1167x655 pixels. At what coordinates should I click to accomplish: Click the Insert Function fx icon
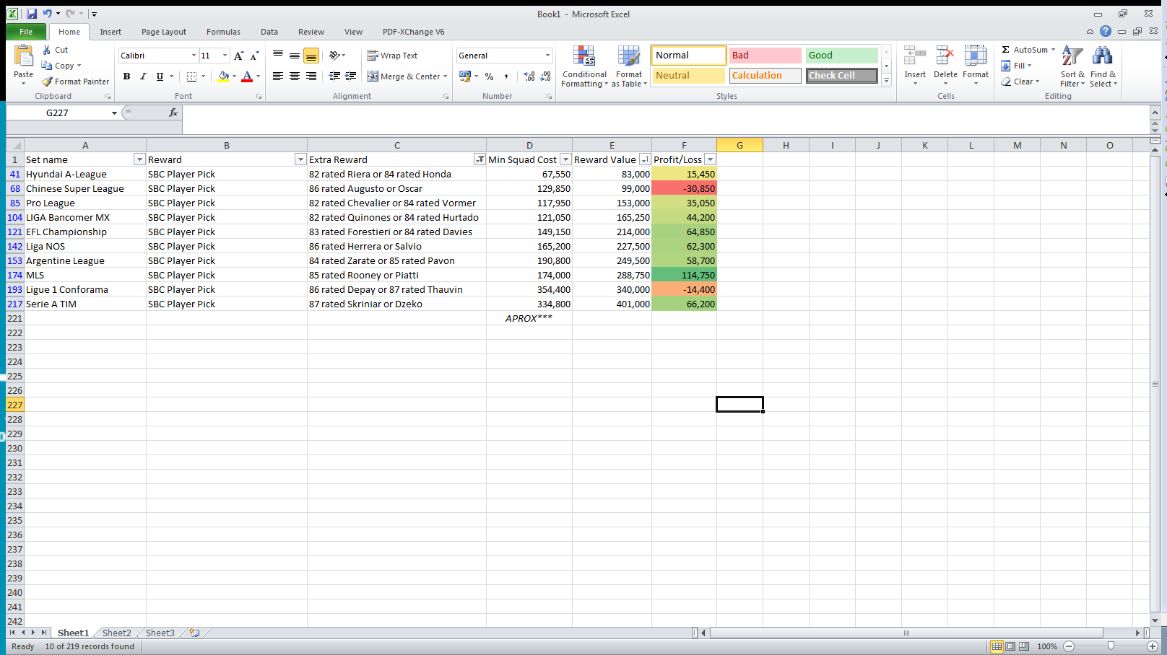click(x=173, y=113)
